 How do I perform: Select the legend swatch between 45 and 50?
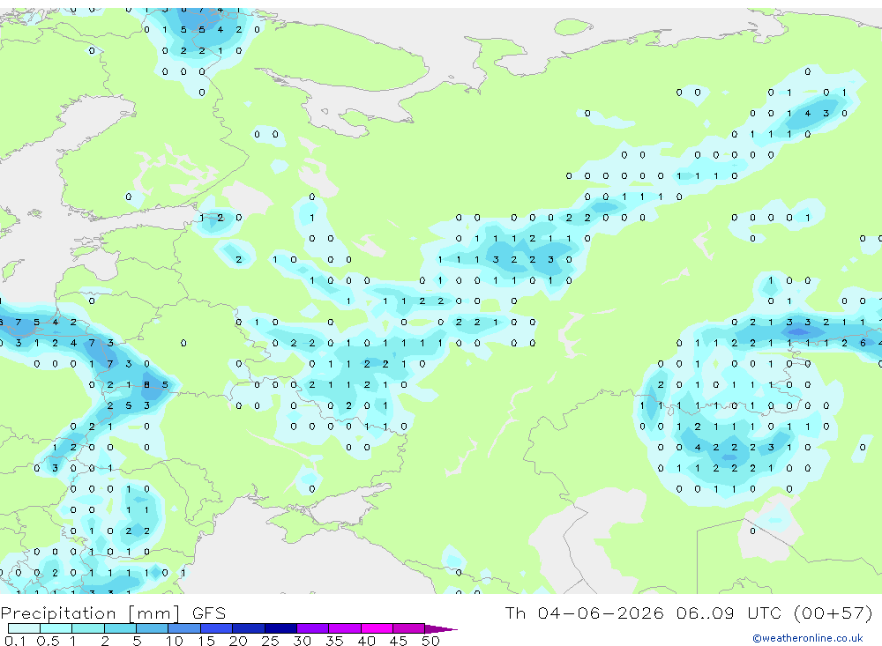point(409,628)
